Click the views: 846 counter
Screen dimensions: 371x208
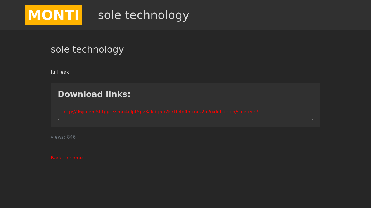click(63, 137)
